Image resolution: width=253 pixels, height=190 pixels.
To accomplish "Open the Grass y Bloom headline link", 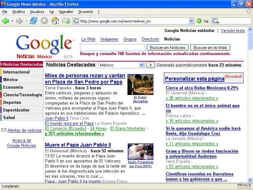I will (202, 154).
